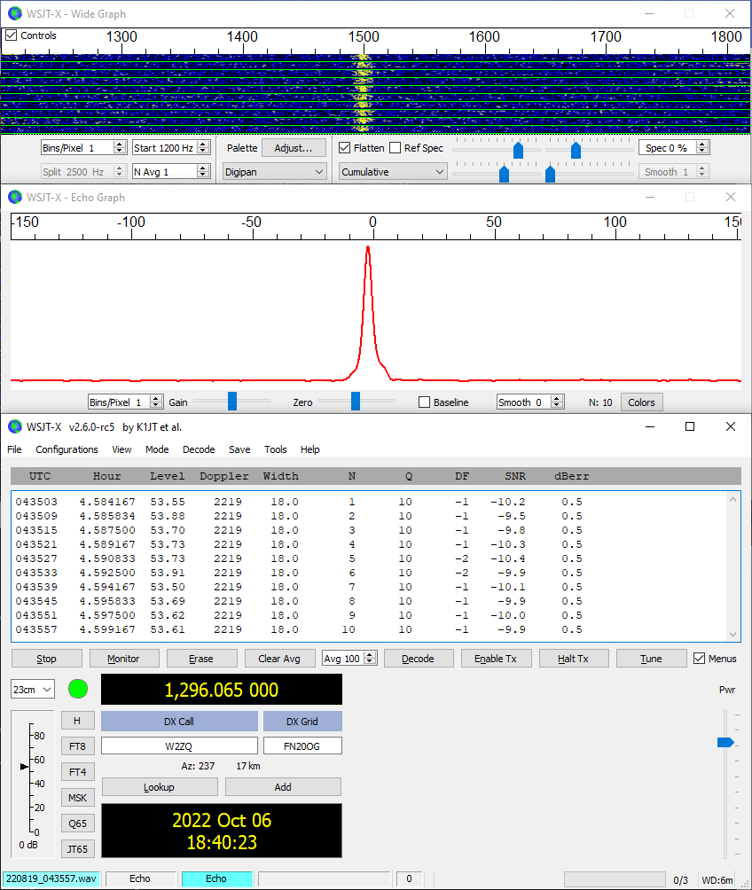Click the Clear Avg button

[x=280, y=659]
